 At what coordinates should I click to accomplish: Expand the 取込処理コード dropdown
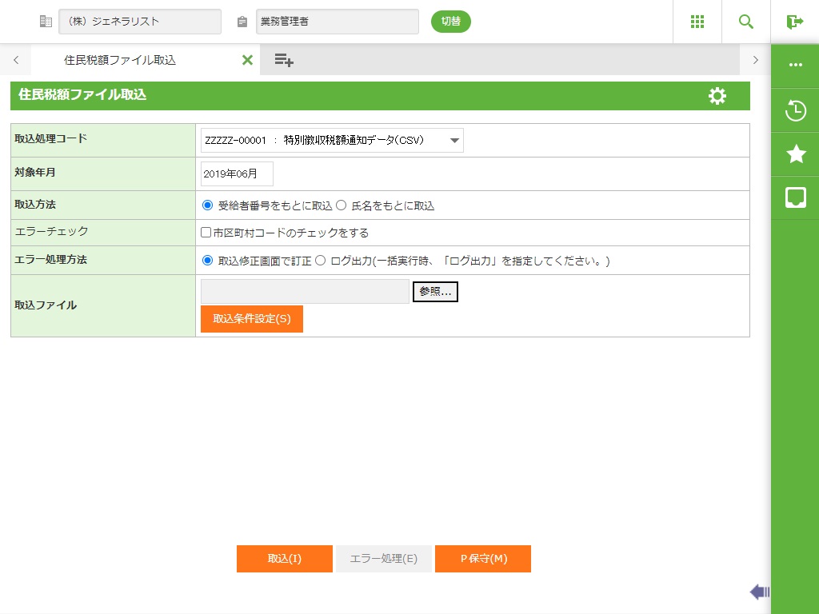point(332,141)
